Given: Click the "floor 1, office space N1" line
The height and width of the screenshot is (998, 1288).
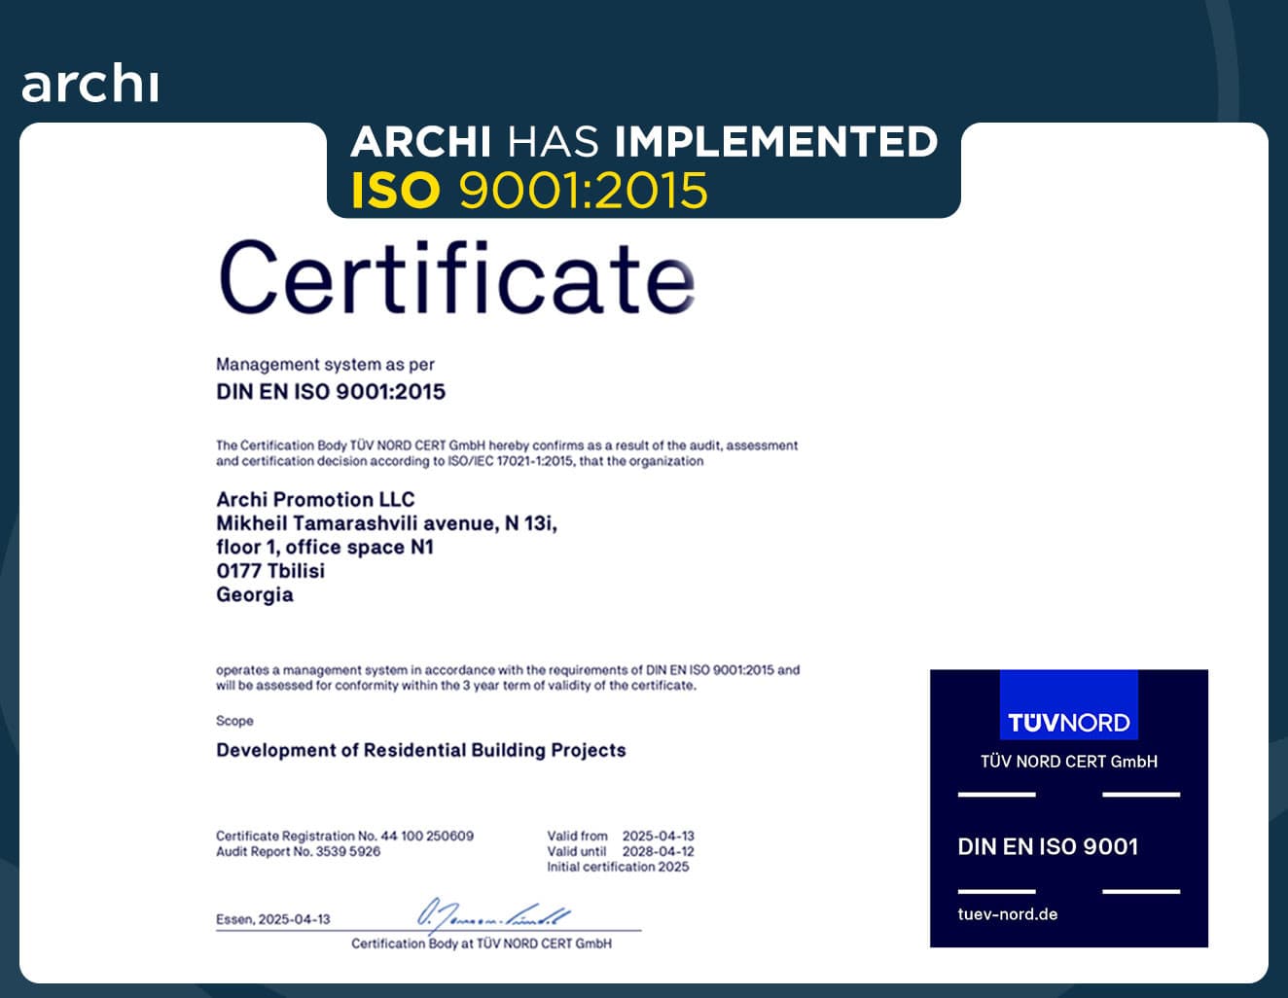Looking at the screenshot, I should click(325, 547).
